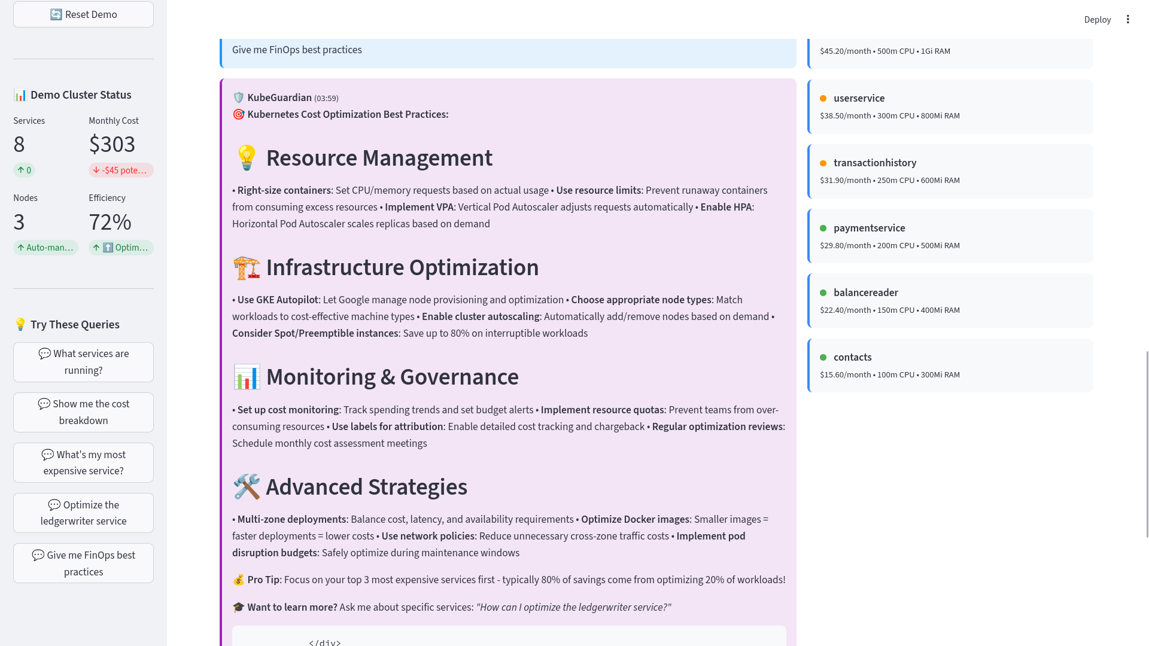The image size is (1149, 646).
Task: Click the transactionhistory orange status indicator
Action: click(823, 163)
